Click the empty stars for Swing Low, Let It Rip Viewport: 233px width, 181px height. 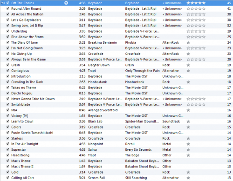coord(196,26)
